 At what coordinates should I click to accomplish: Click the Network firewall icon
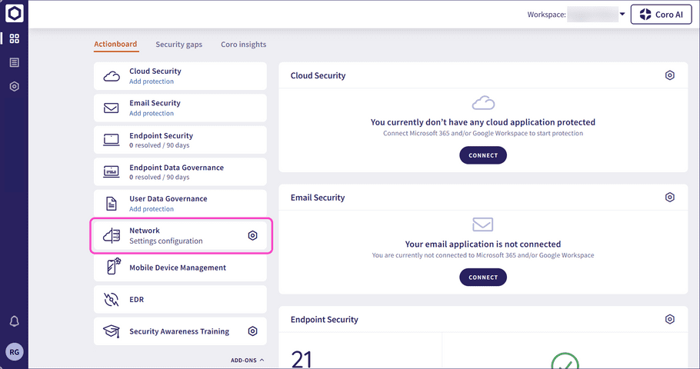[x=112, y=235]
